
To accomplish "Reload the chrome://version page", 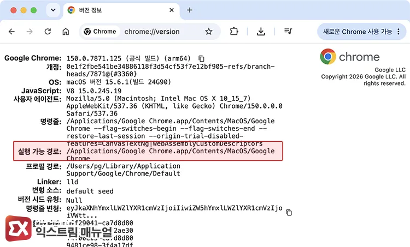I will [x=48, y=32].
